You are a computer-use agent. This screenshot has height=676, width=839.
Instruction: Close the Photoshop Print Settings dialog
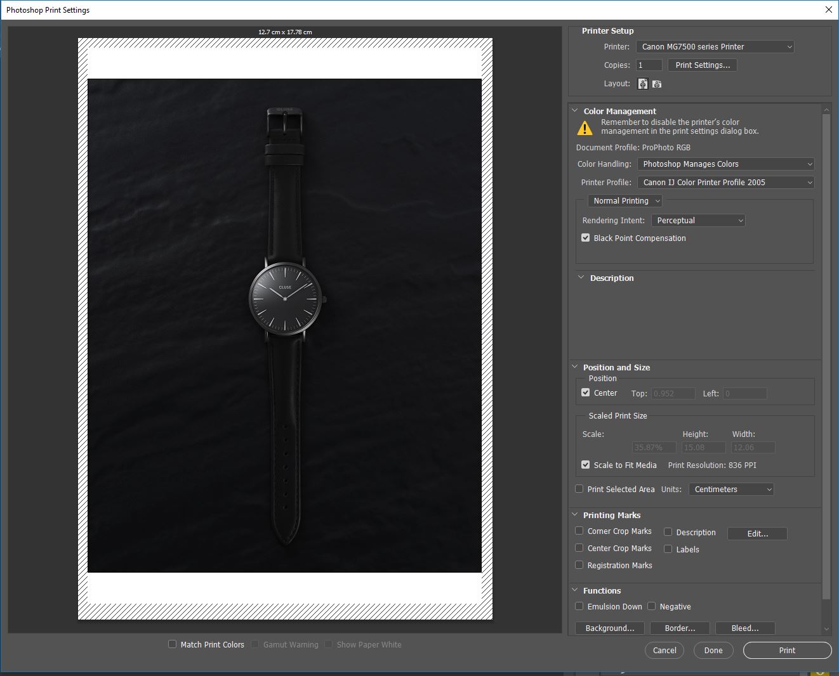[x=828, y=10]
